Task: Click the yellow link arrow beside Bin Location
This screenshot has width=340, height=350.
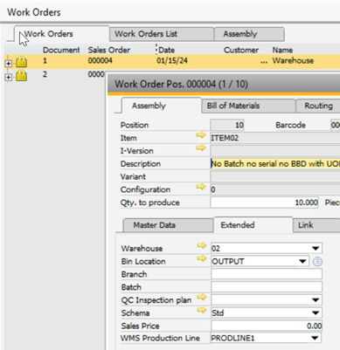Action: (x=202, y=258)
